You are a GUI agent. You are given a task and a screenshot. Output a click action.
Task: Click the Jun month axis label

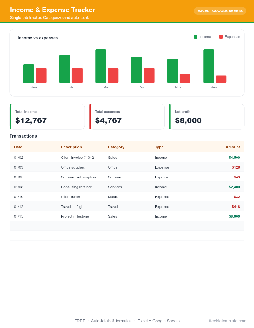pos(214,87)
